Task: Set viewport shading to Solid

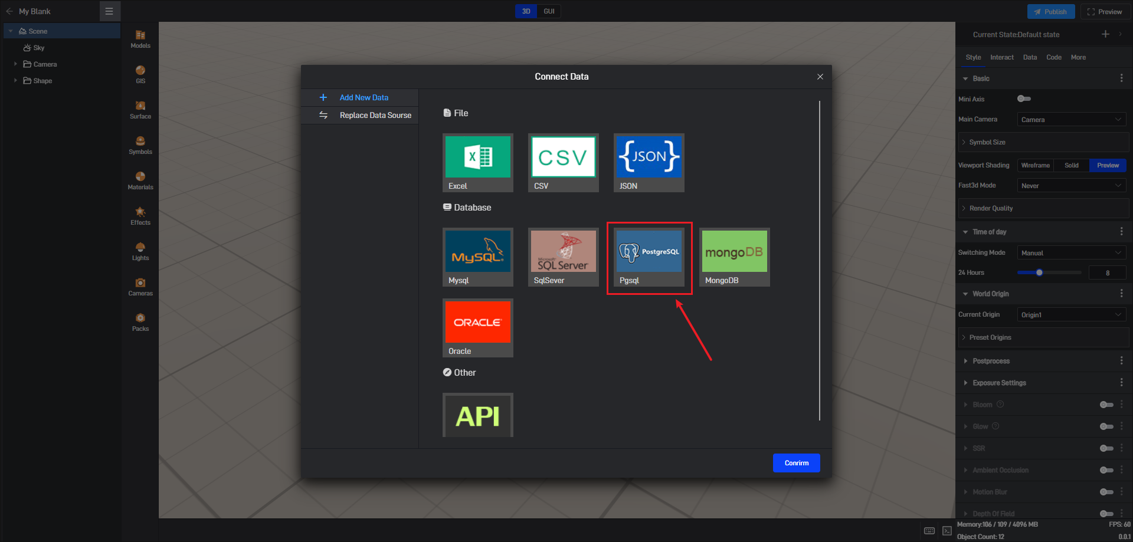Action: pos(1072,166)
